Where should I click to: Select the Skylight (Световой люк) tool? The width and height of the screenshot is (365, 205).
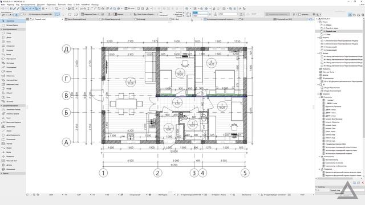point(13,80)
